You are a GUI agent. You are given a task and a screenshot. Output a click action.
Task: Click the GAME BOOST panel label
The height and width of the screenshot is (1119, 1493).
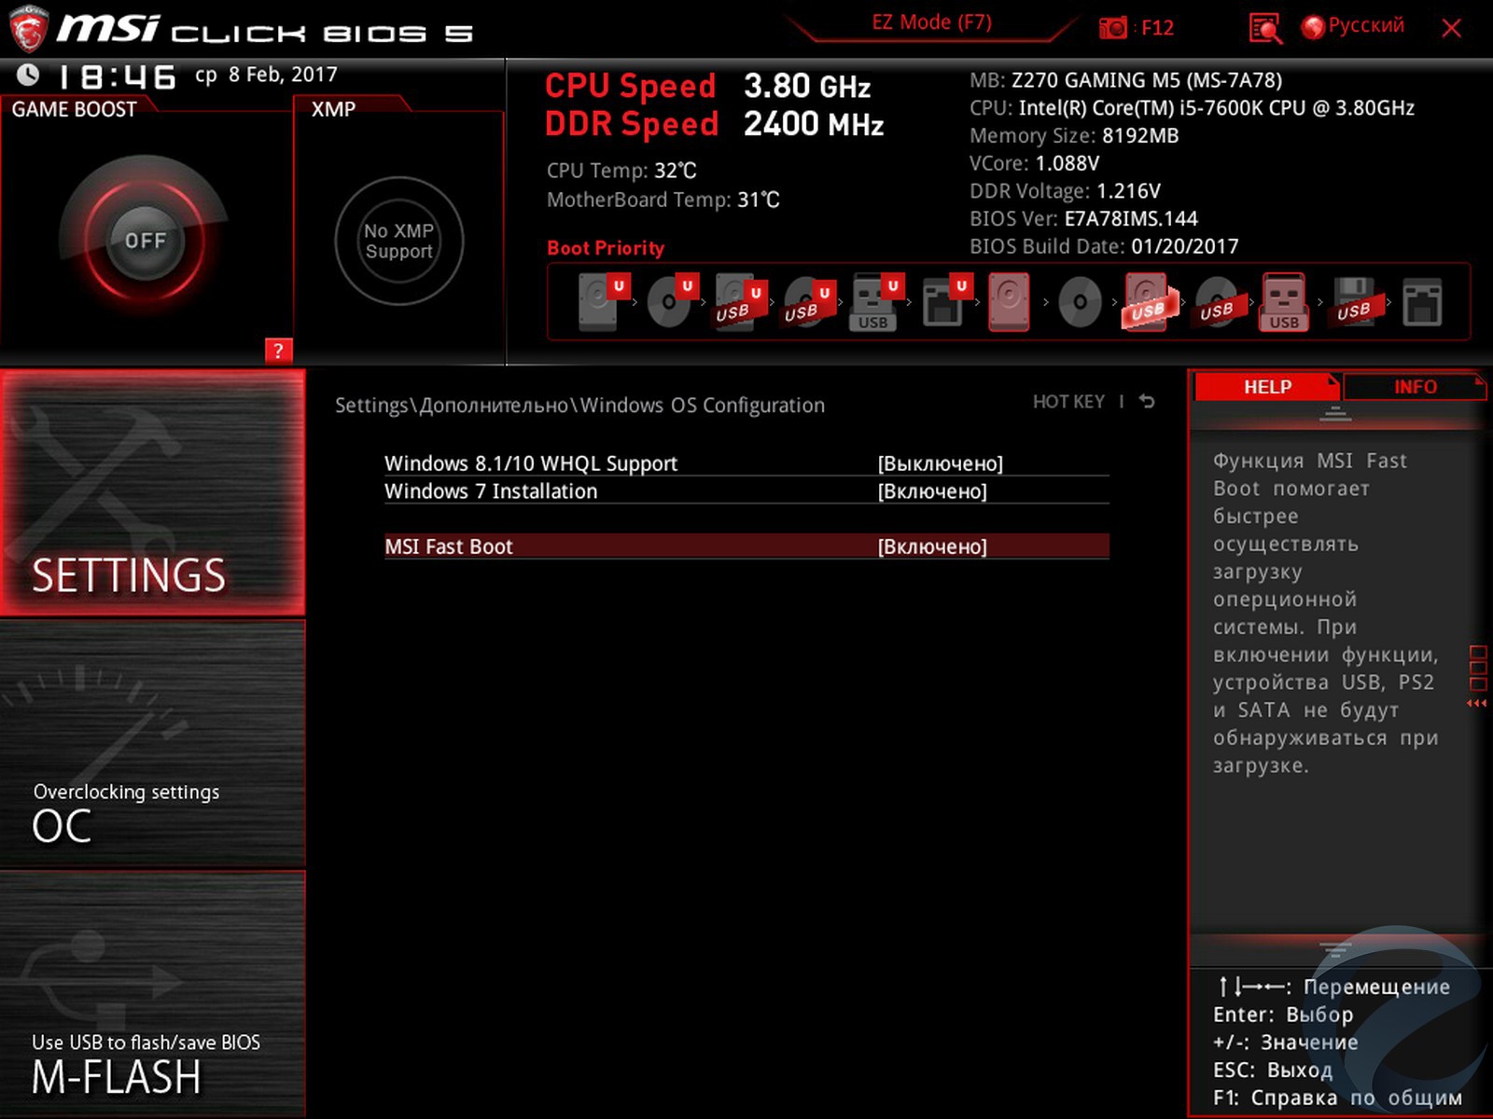pos(74,109)
